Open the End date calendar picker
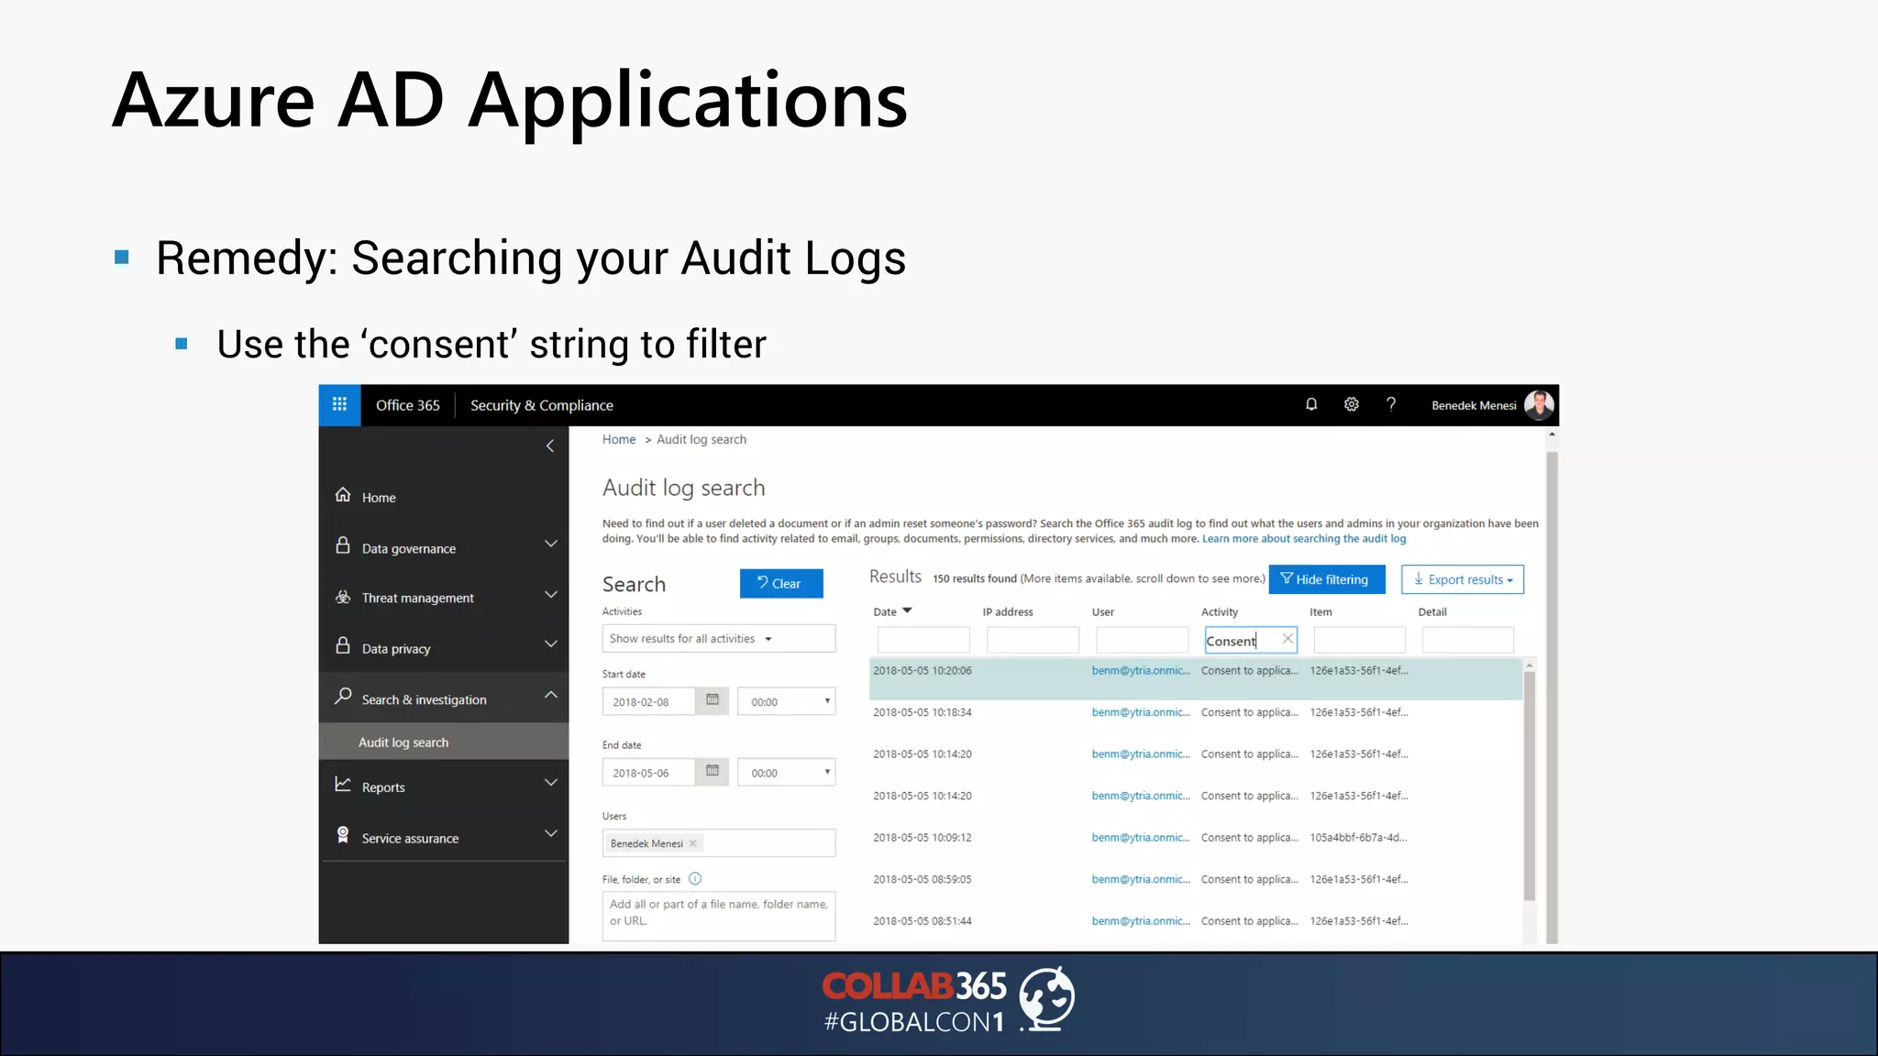The width and height of the screenshot is (1878, 1056). (713, 771)
